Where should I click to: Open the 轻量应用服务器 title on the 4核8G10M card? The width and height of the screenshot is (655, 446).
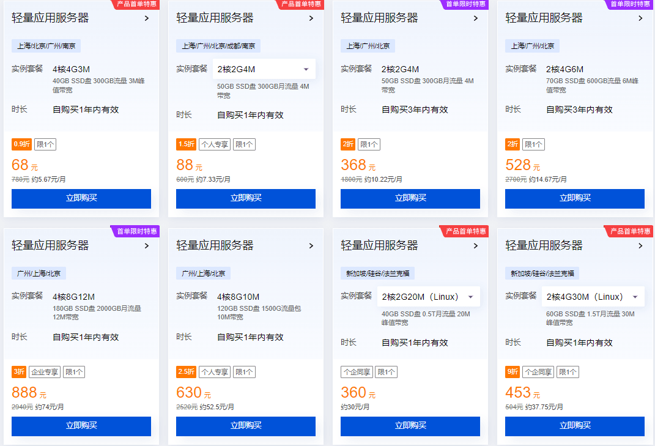pyautogui.click(x=215, y=245)
